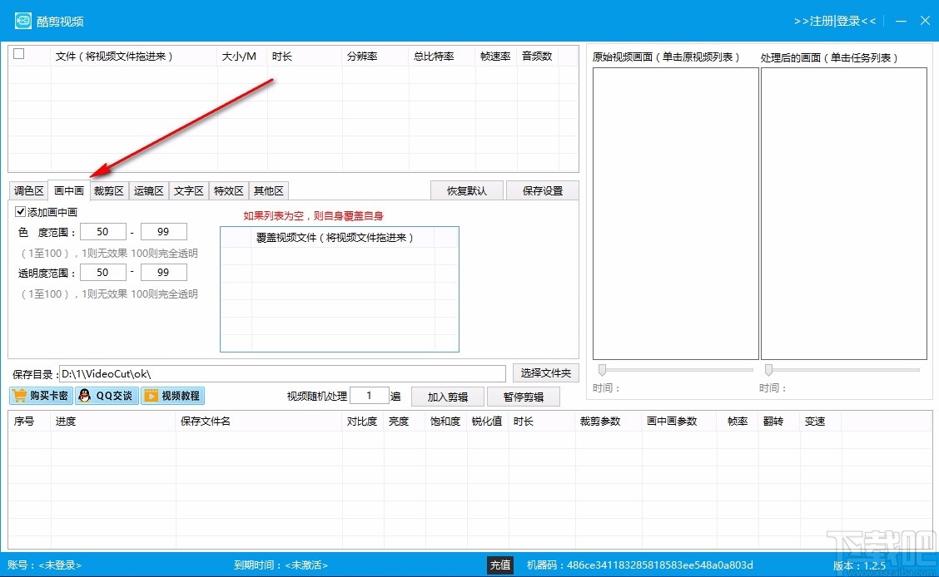Click the 机器码 machine code text
Image resolution: width=939 pixels, height=577 pixels.
639,565
